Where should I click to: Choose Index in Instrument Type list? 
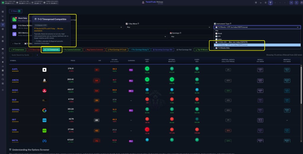click(x=257, y=39)
